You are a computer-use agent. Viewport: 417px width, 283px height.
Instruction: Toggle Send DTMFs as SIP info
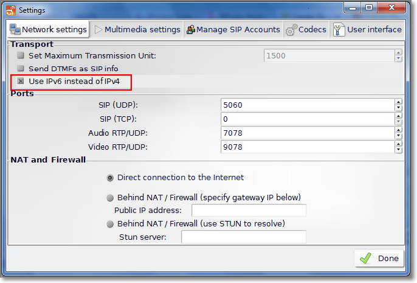click(21, 68)
